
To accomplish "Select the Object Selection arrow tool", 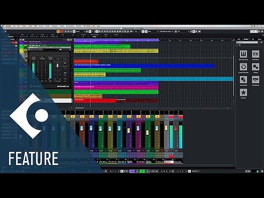I will (x=97, y=31).
